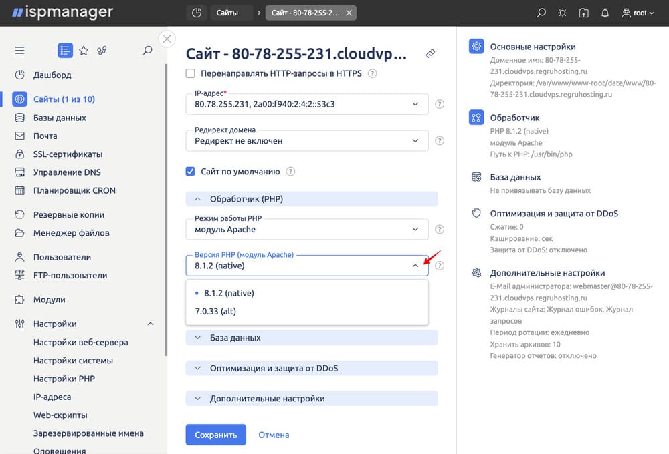Click the Отмена link
The image size is (669, 454).
coord(274,435)
